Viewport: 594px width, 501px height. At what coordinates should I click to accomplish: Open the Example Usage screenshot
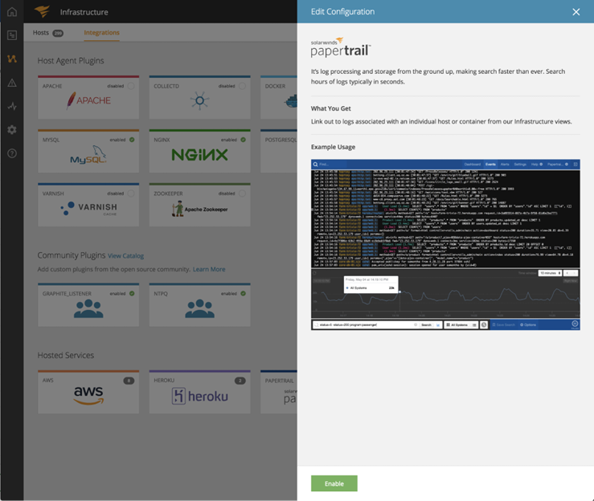coord(445,244)
